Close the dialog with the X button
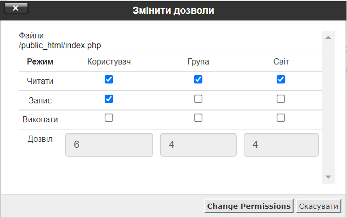Screen dimensions: 347x218 pyautogui.click(x=15, y=9)
